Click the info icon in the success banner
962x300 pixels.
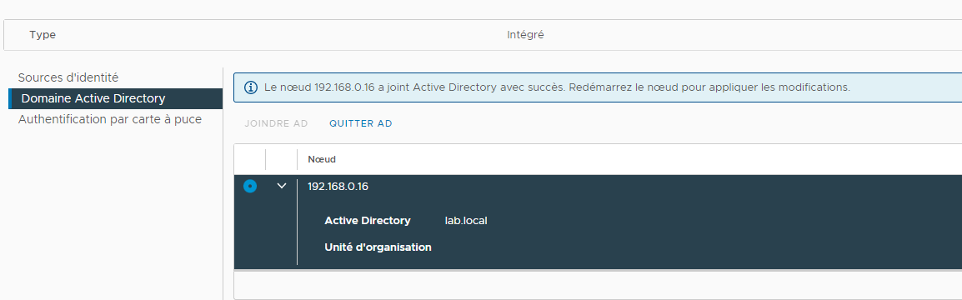(x=251, y=87)
